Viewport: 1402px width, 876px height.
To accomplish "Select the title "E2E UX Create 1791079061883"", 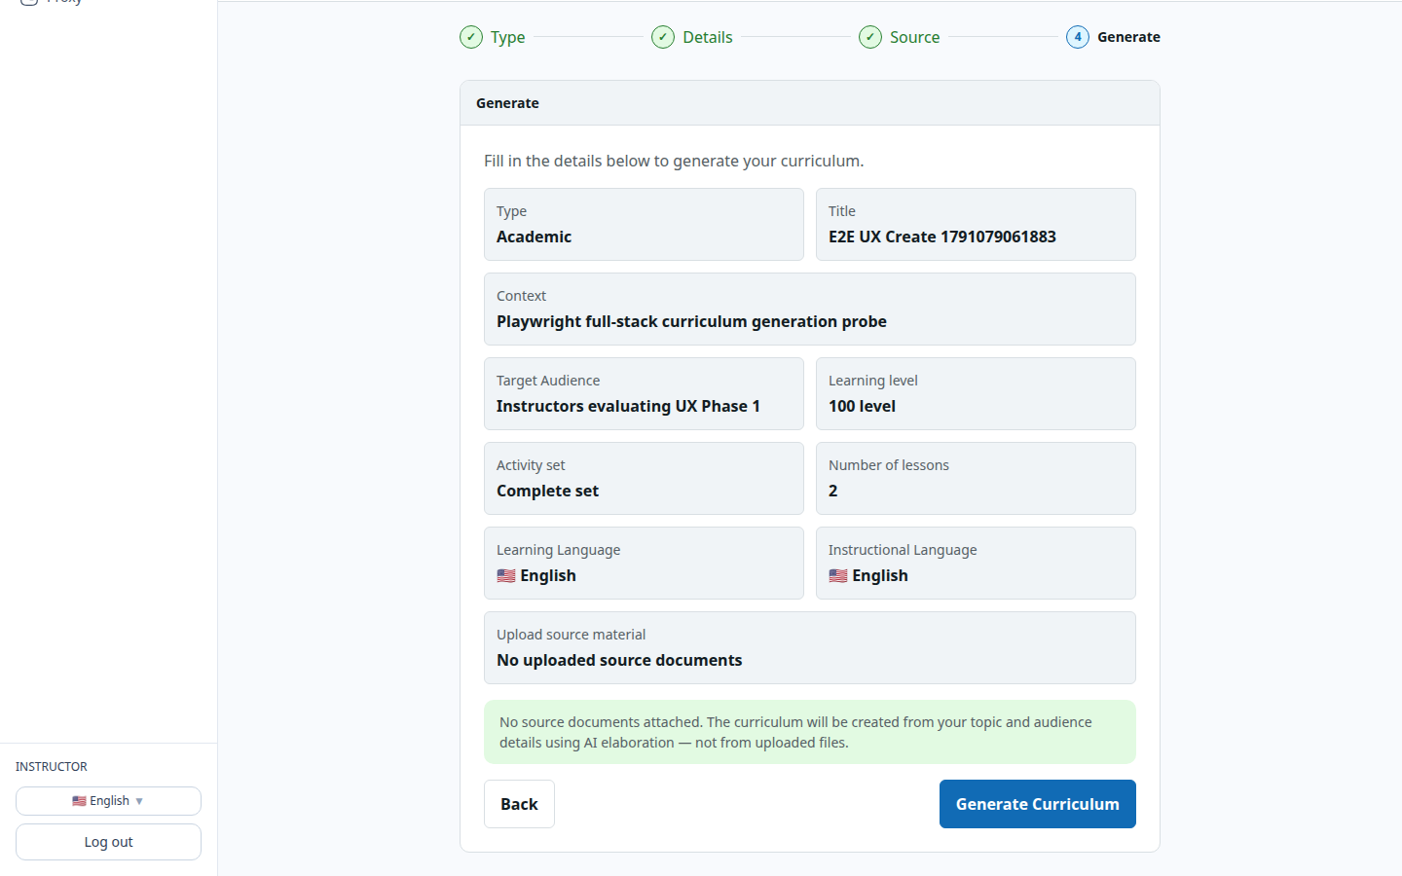I will [x=942, y=237].
